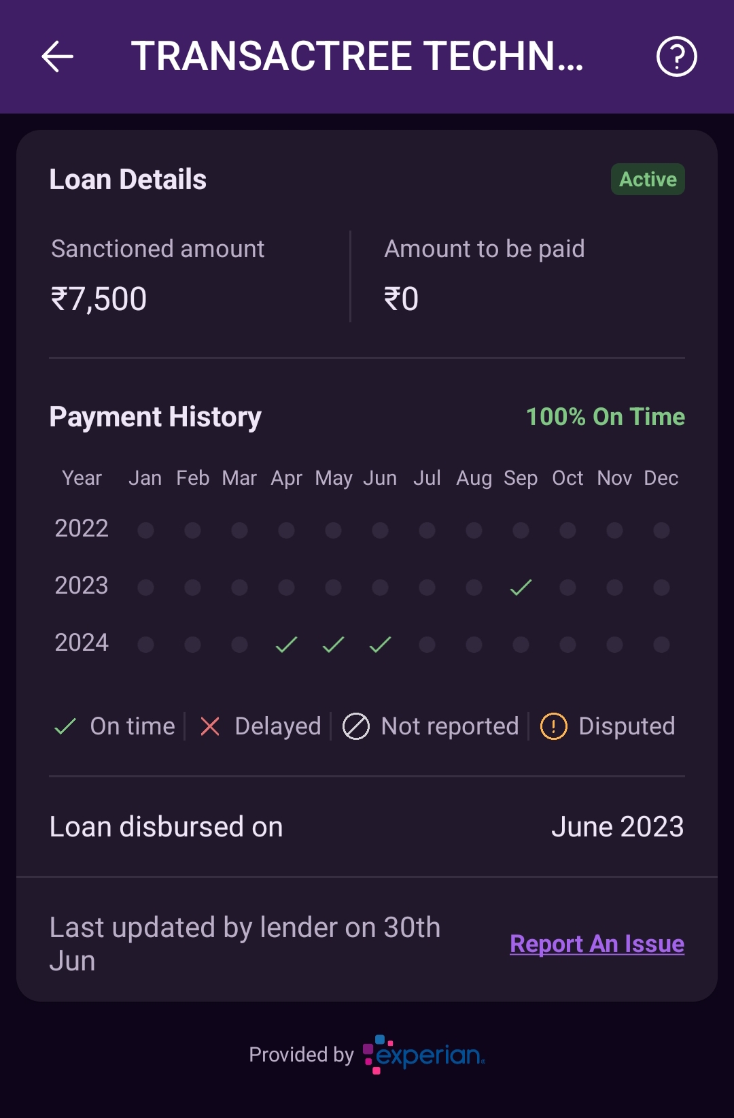Tap the Disputed warning legend icon

coord(553,726)
